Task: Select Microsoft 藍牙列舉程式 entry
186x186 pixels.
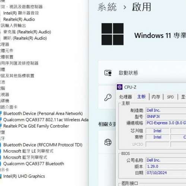Action: click(x=25, y=157)
